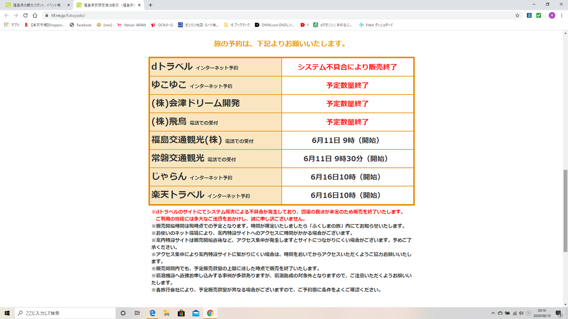Image resolution: width=568 pixels, height=319 pixels.
Task: Click the 6月11日 9時（開始） cell
Action: tap(347, 140)
